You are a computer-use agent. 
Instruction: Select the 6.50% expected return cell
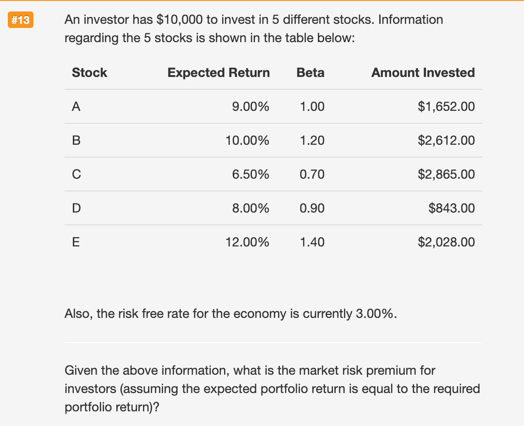coord(251,175)
